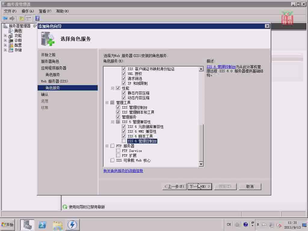Click the 下一步(N) button
The image size is (308, 231).
[x=200, y=186]
